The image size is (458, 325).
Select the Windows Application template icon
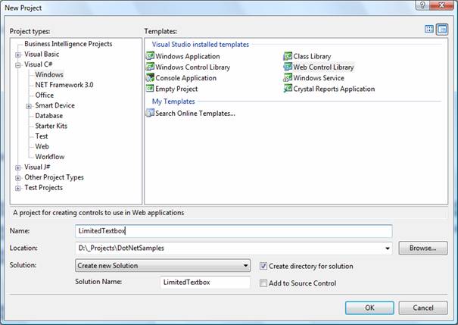pyautogui.click(x=150, y=56)
